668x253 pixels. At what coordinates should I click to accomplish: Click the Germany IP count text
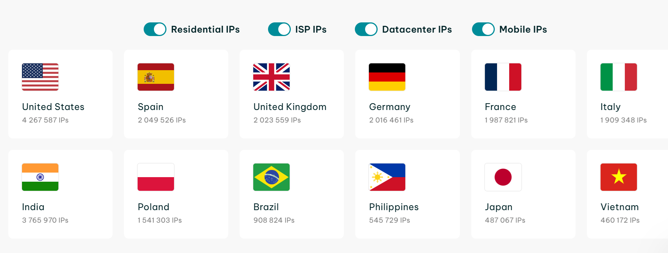tap(392, 120)
